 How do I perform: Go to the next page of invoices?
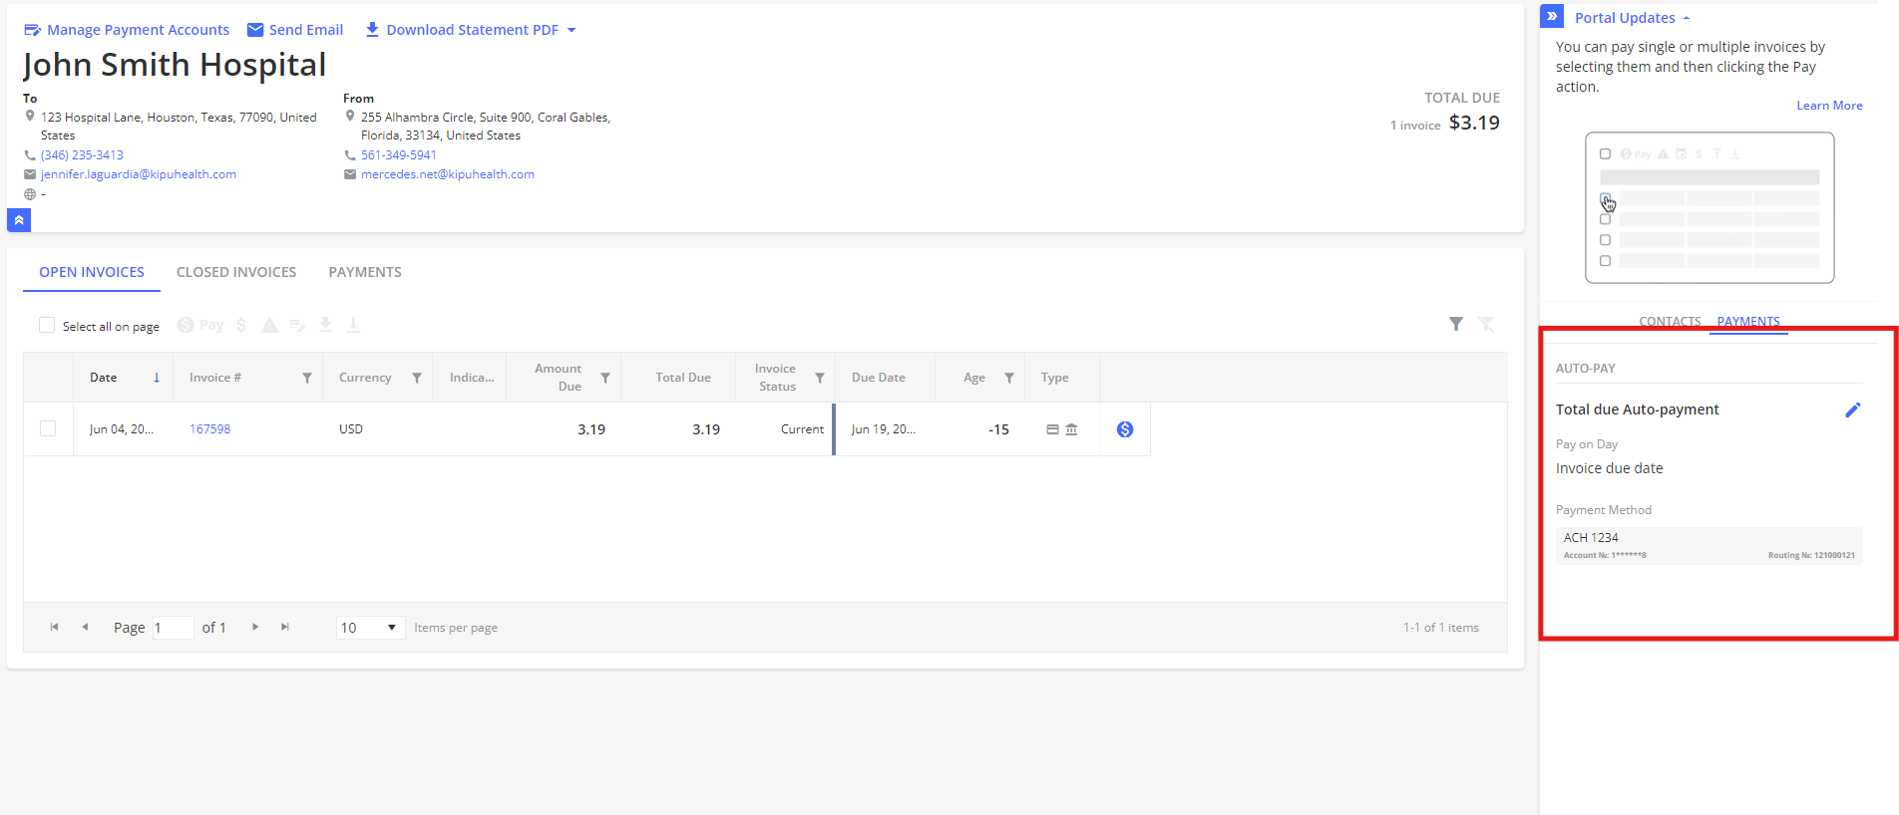coord(255,627)
